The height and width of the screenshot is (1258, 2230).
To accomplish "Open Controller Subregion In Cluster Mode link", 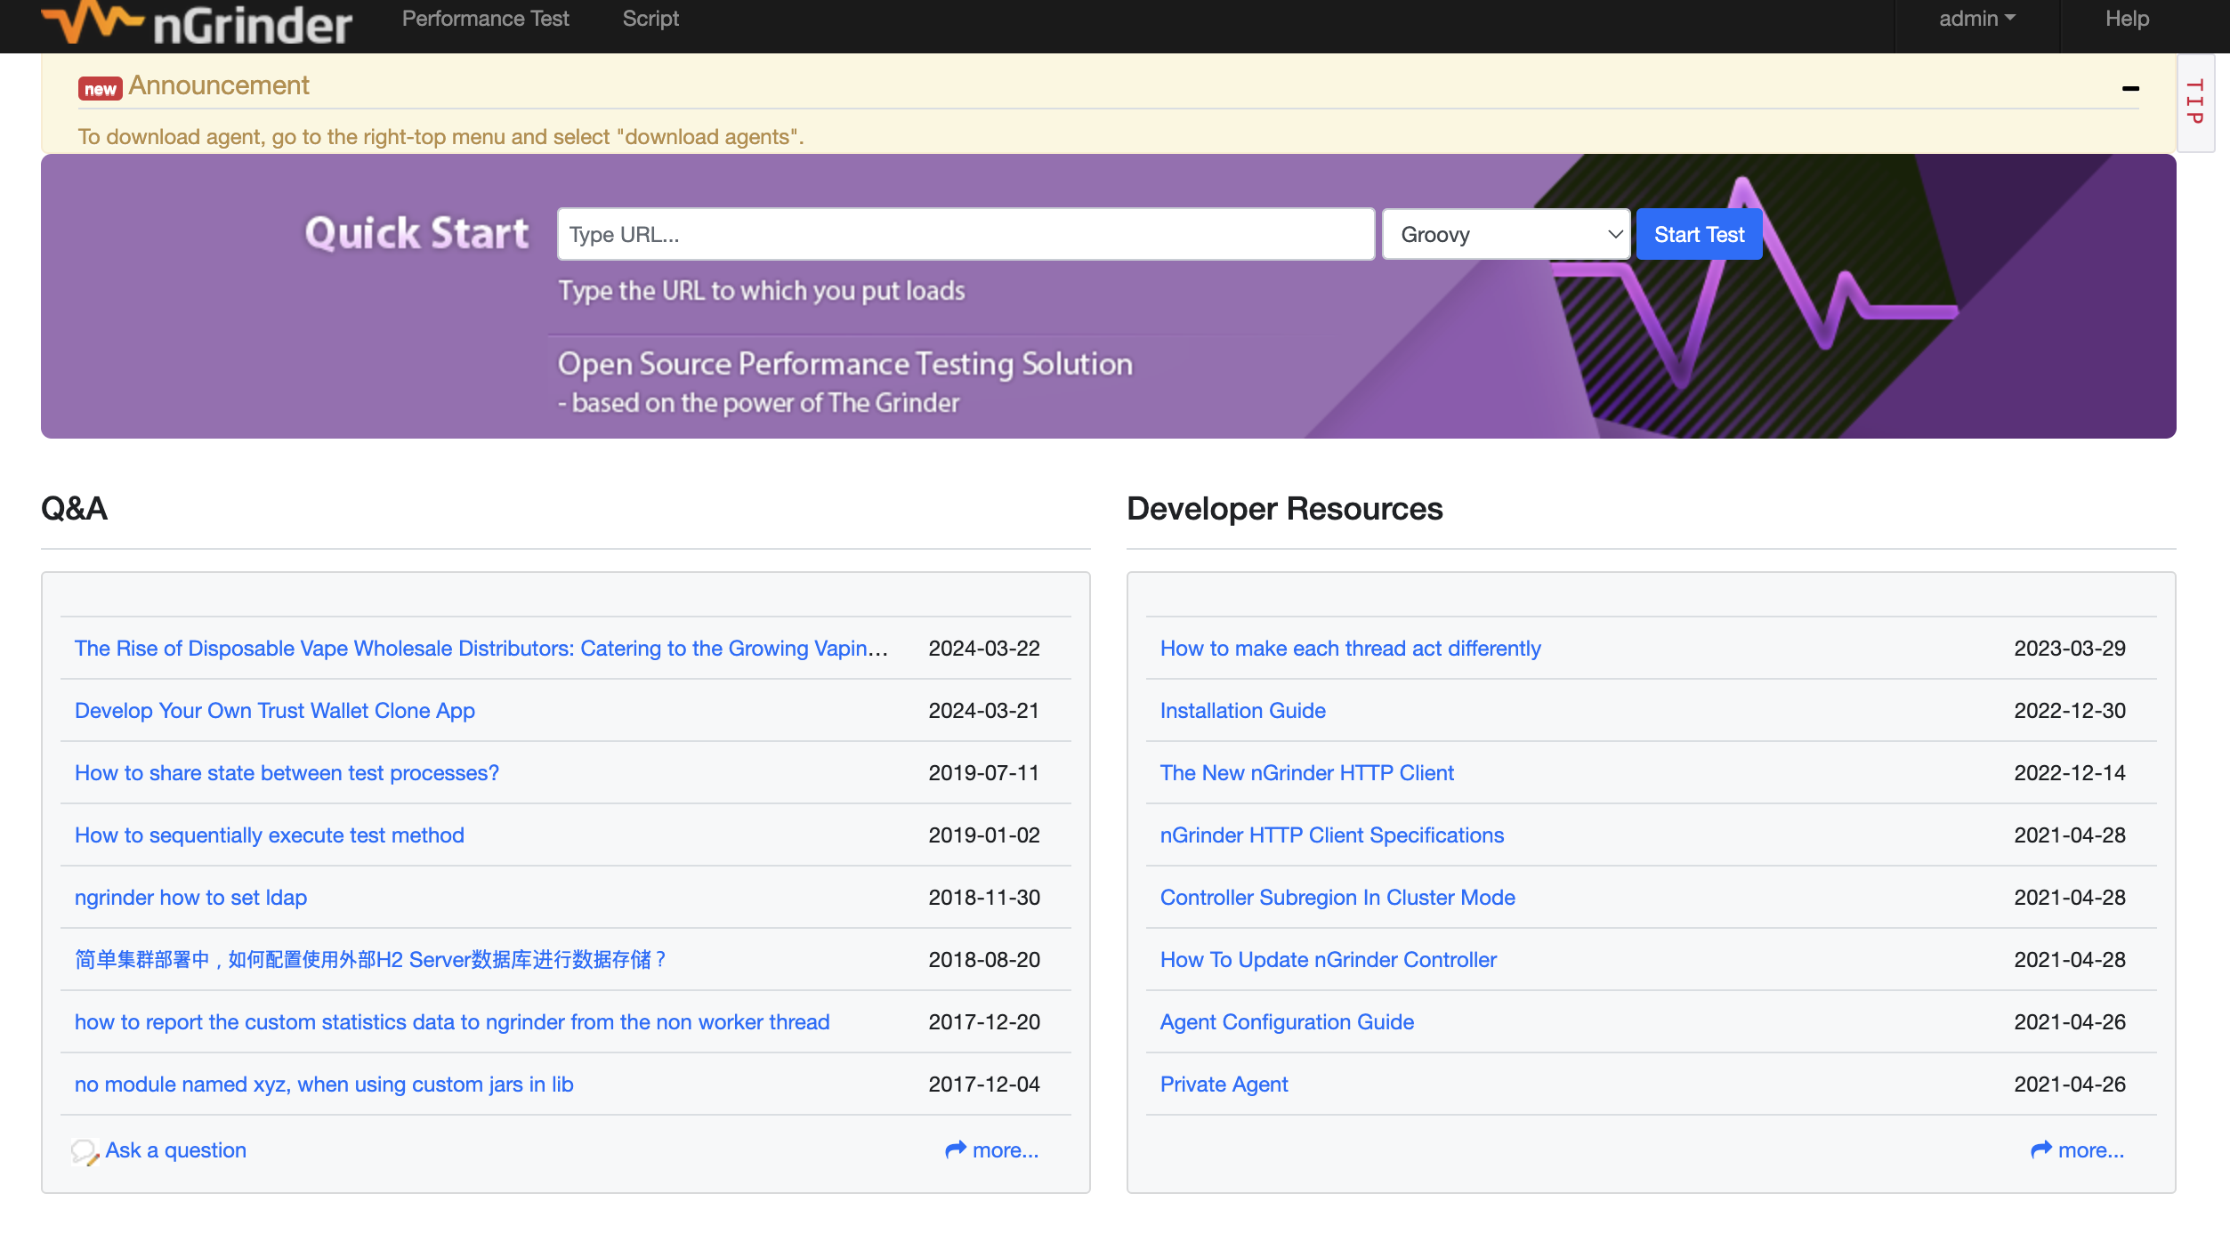I will pyautogui.click(x=1337, y=898).
